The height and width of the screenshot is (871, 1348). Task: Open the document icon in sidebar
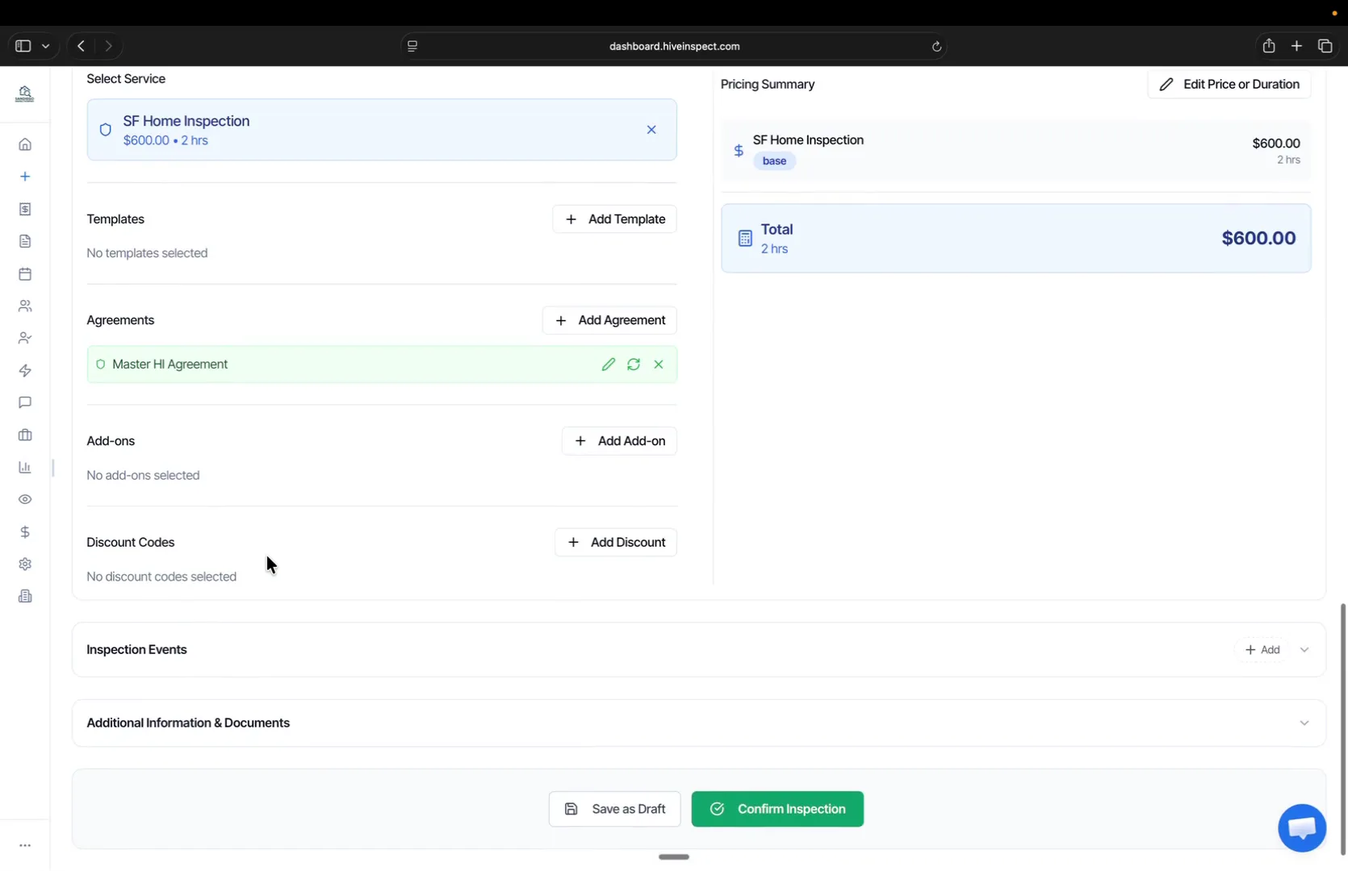pos(25,241)
